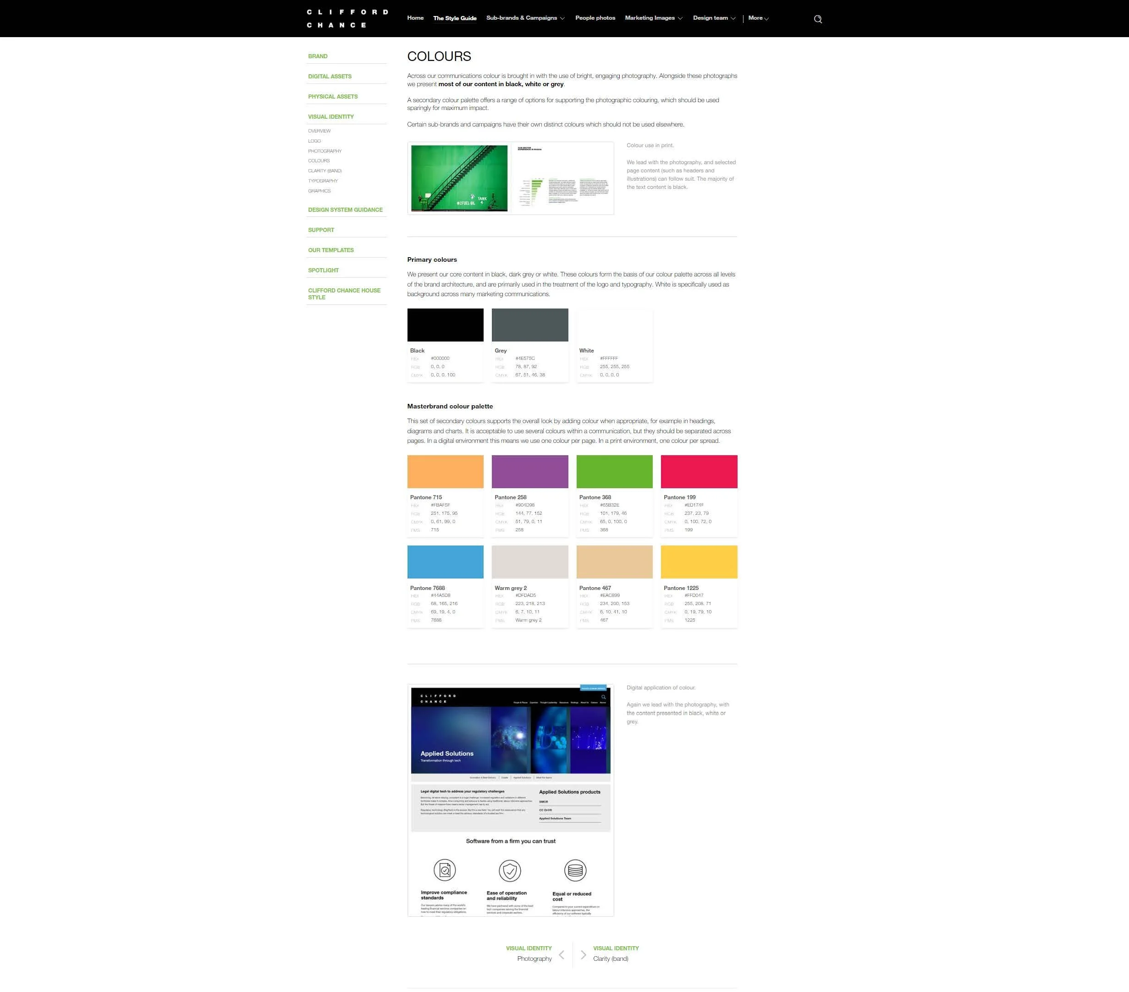
Task: Expand the Sub-brands & Campaigns dropdown
Action: [525, 18]
